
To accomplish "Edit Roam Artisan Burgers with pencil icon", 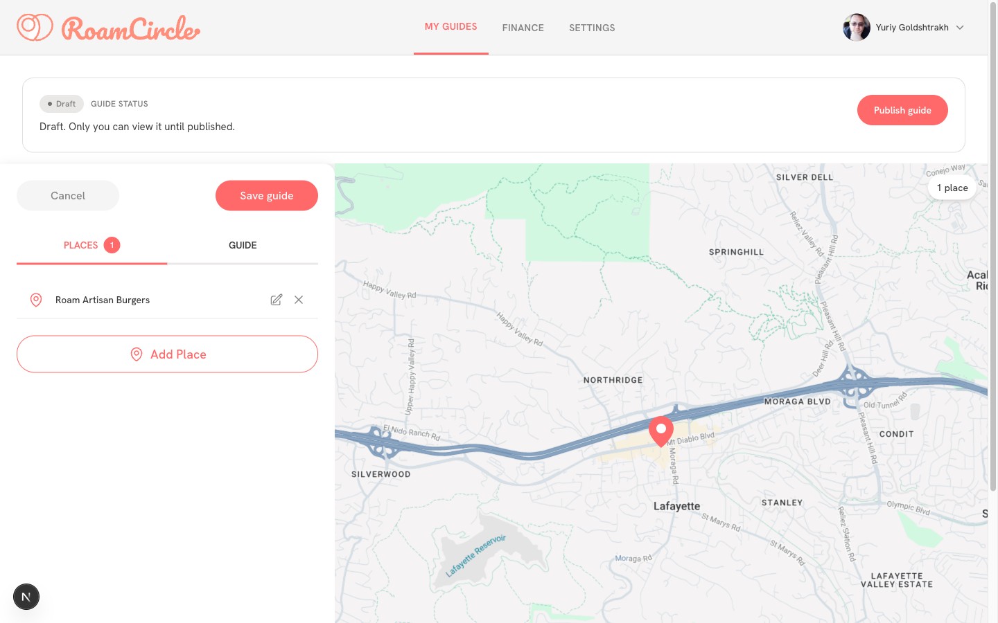I will tap(277, 300).
